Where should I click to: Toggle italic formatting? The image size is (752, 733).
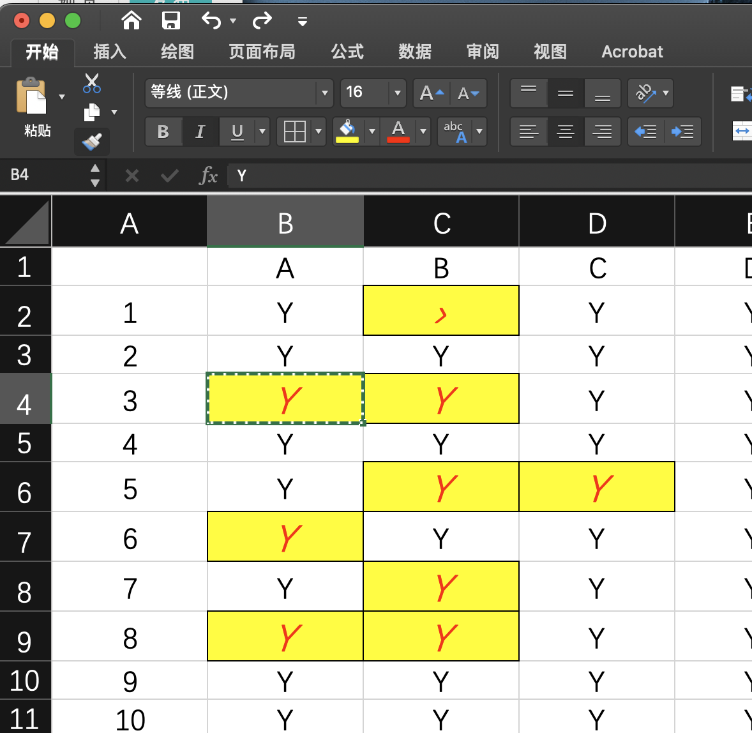[200, 132]
